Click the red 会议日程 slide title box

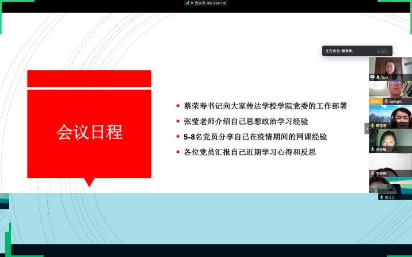coord(89,132)
